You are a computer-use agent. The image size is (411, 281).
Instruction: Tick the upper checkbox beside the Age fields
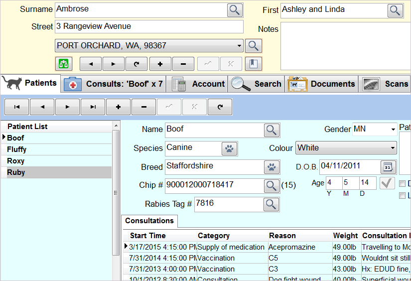pos(403,184)
